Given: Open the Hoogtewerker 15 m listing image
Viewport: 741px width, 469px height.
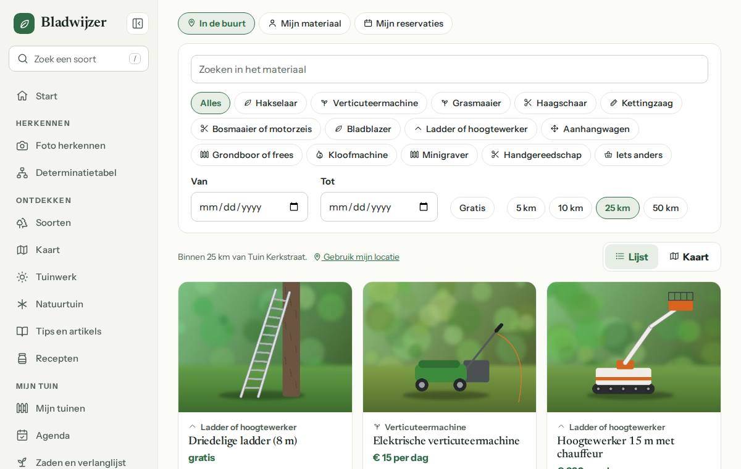Looking at the screenshot, I should point(634,347).
